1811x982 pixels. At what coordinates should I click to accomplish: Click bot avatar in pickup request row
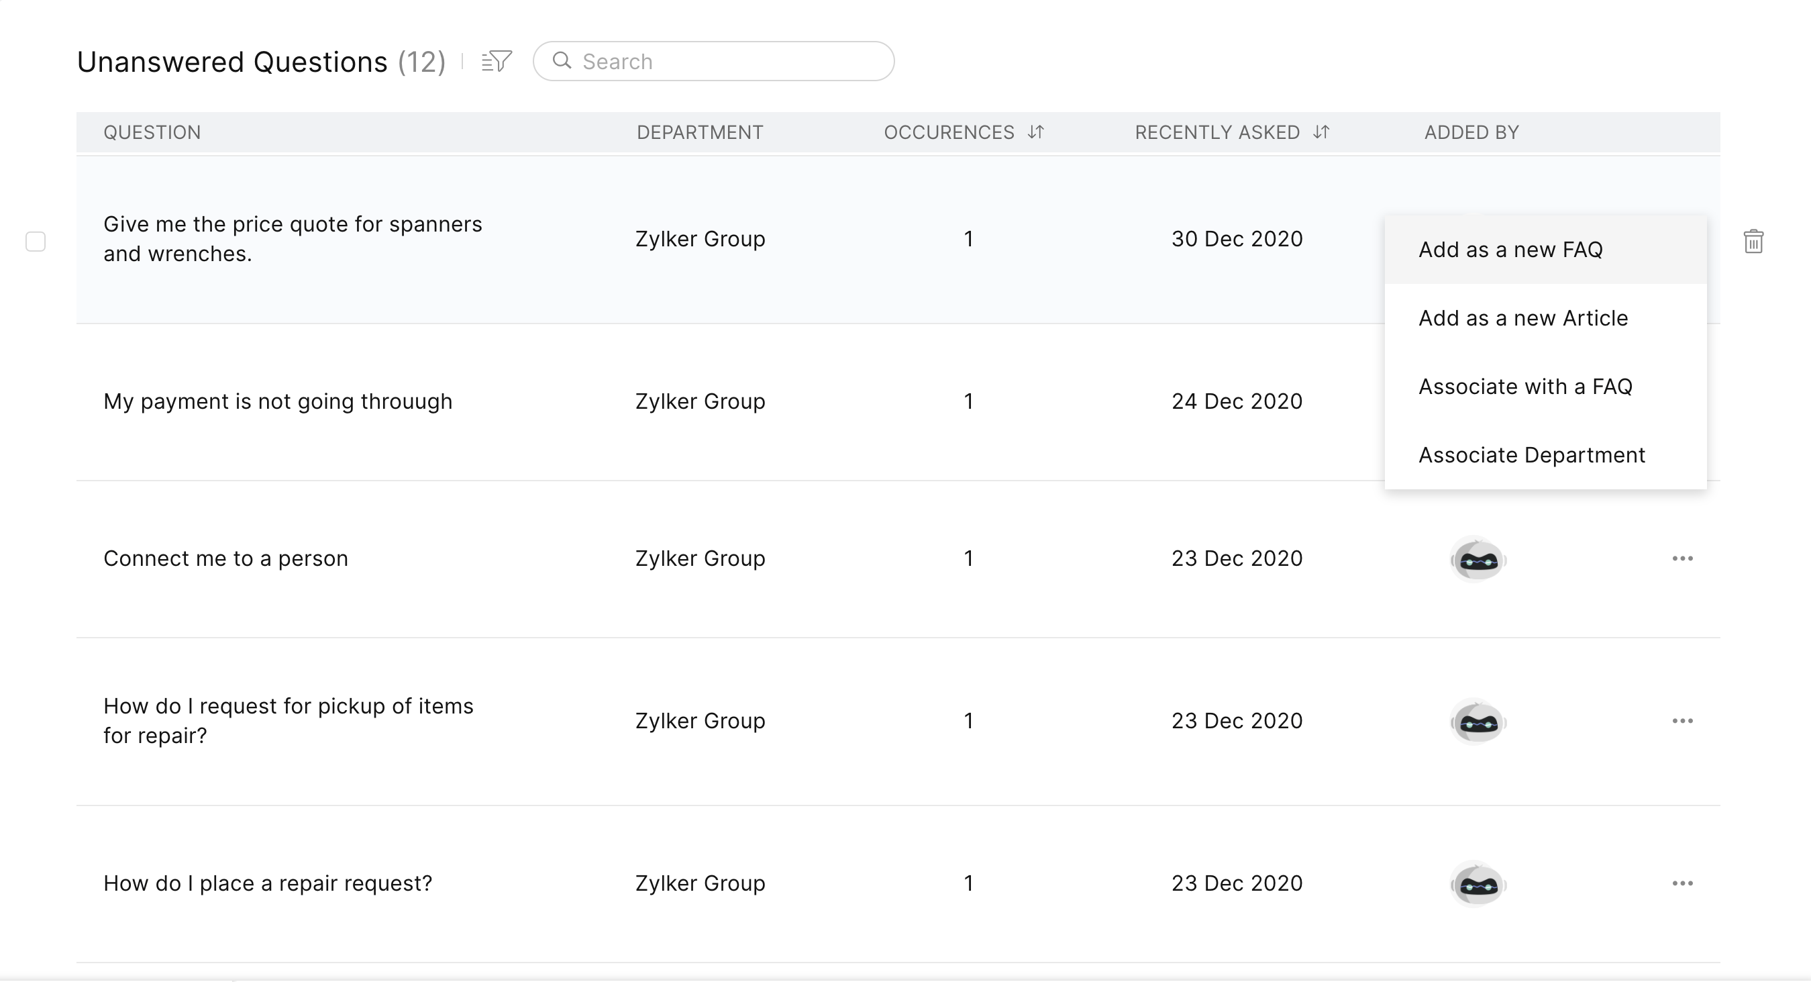click(x=1478, y=722)
